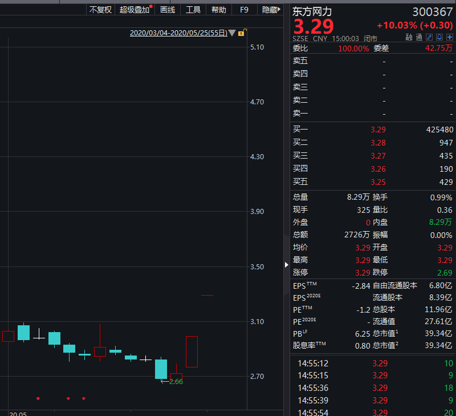Click the date range 2020/03/04-2020/05/25 link
The width and height of the screenshot is (456, 416).
(178, 33)
